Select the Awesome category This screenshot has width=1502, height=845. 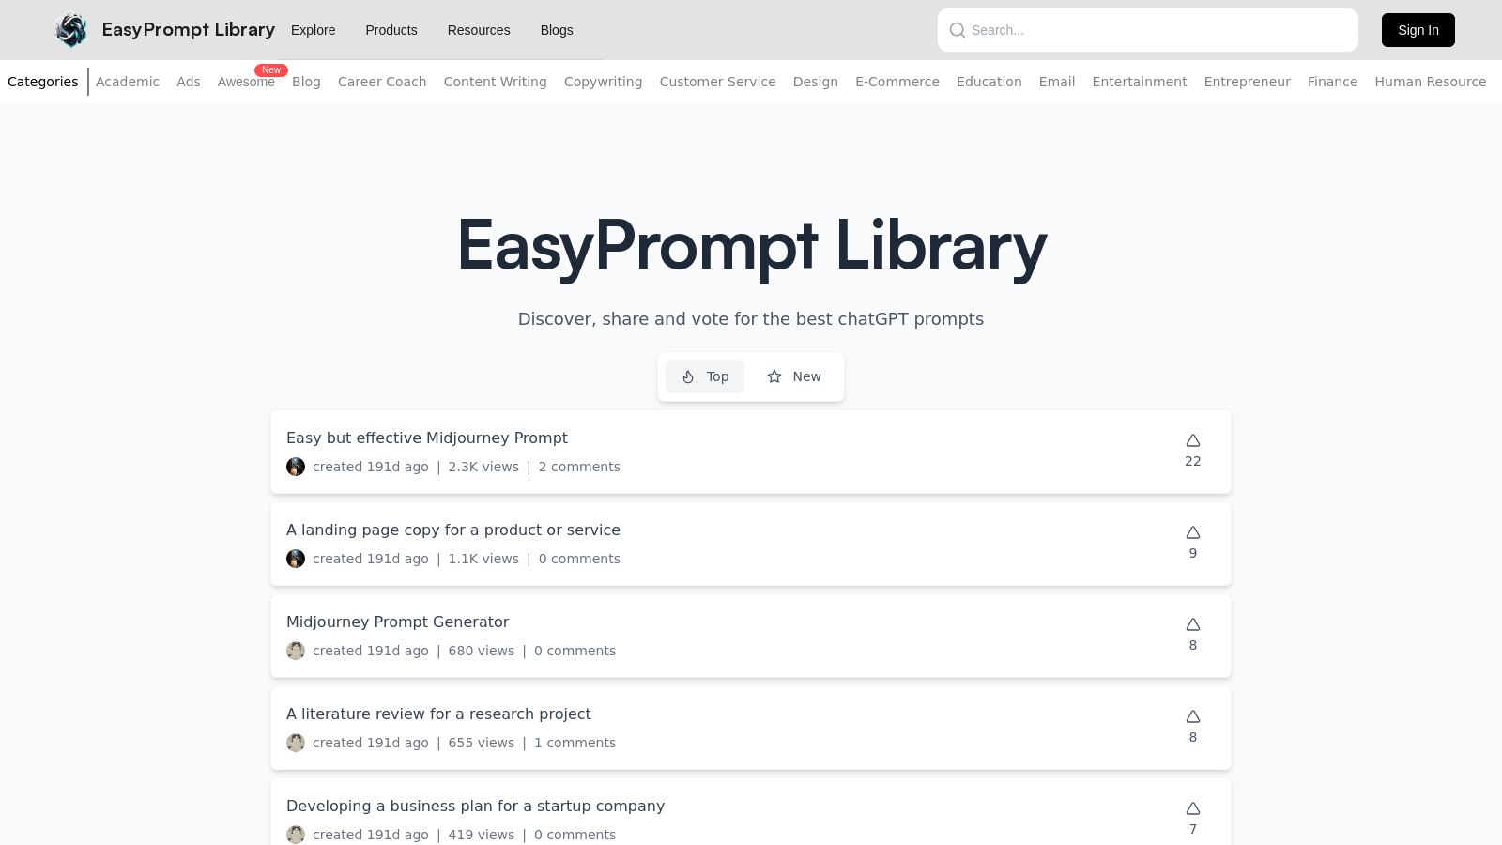246,82
